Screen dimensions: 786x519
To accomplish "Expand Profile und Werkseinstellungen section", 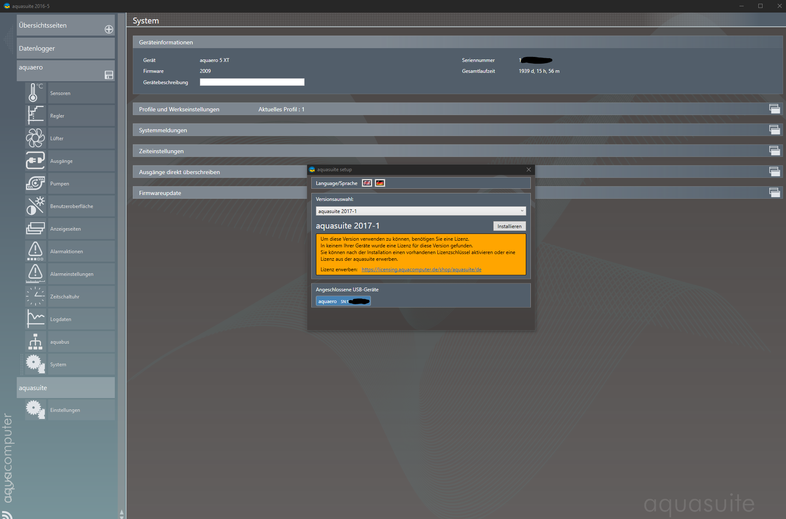I will click(775, 109).
